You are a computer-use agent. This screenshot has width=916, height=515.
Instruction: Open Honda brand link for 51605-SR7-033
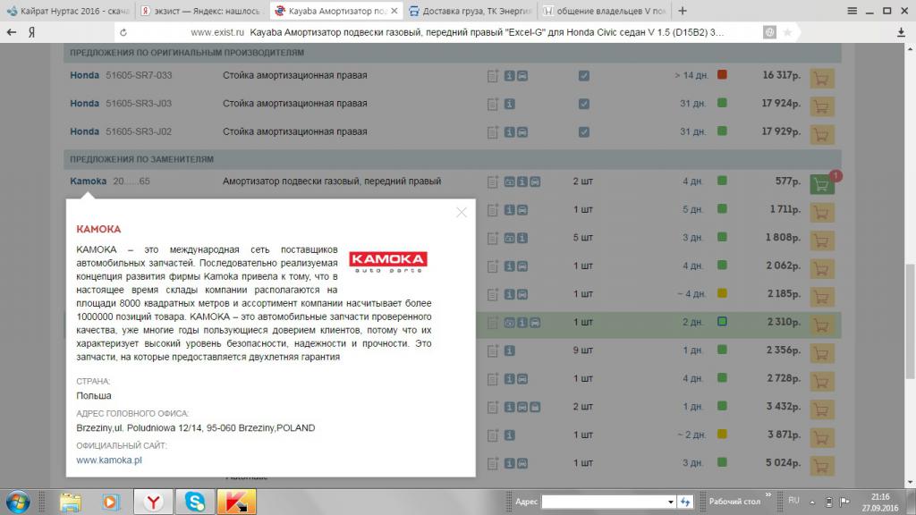[84, 75]
